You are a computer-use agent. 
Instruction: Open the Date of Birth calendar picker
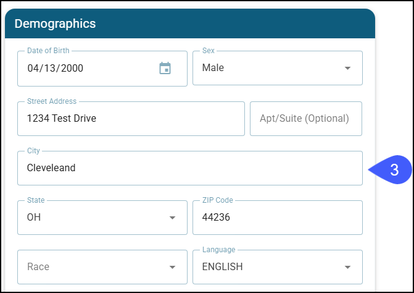(x=165, y=68)
